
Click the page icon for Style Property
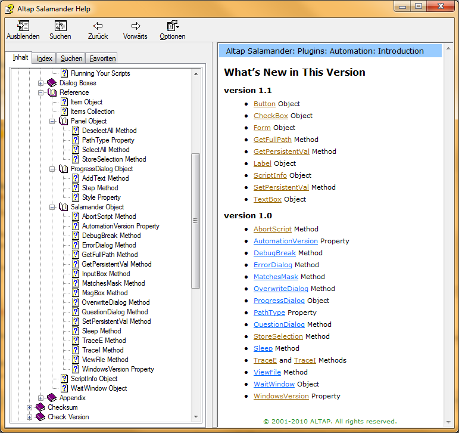pos(76,197)
